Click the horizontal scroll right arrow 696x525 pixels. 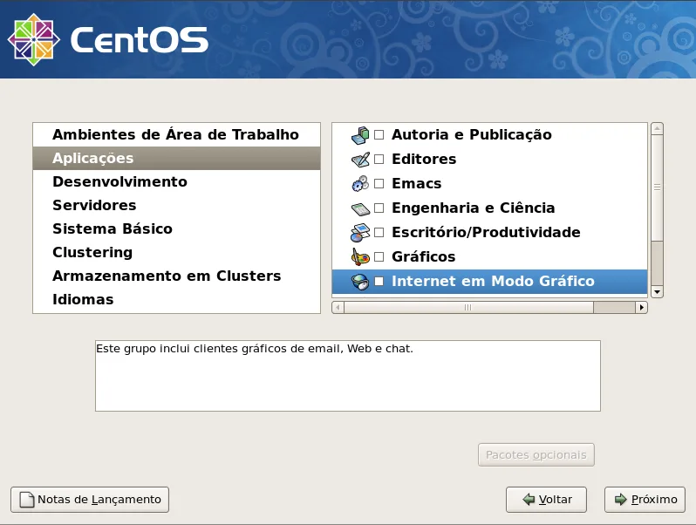click(641, 307)
